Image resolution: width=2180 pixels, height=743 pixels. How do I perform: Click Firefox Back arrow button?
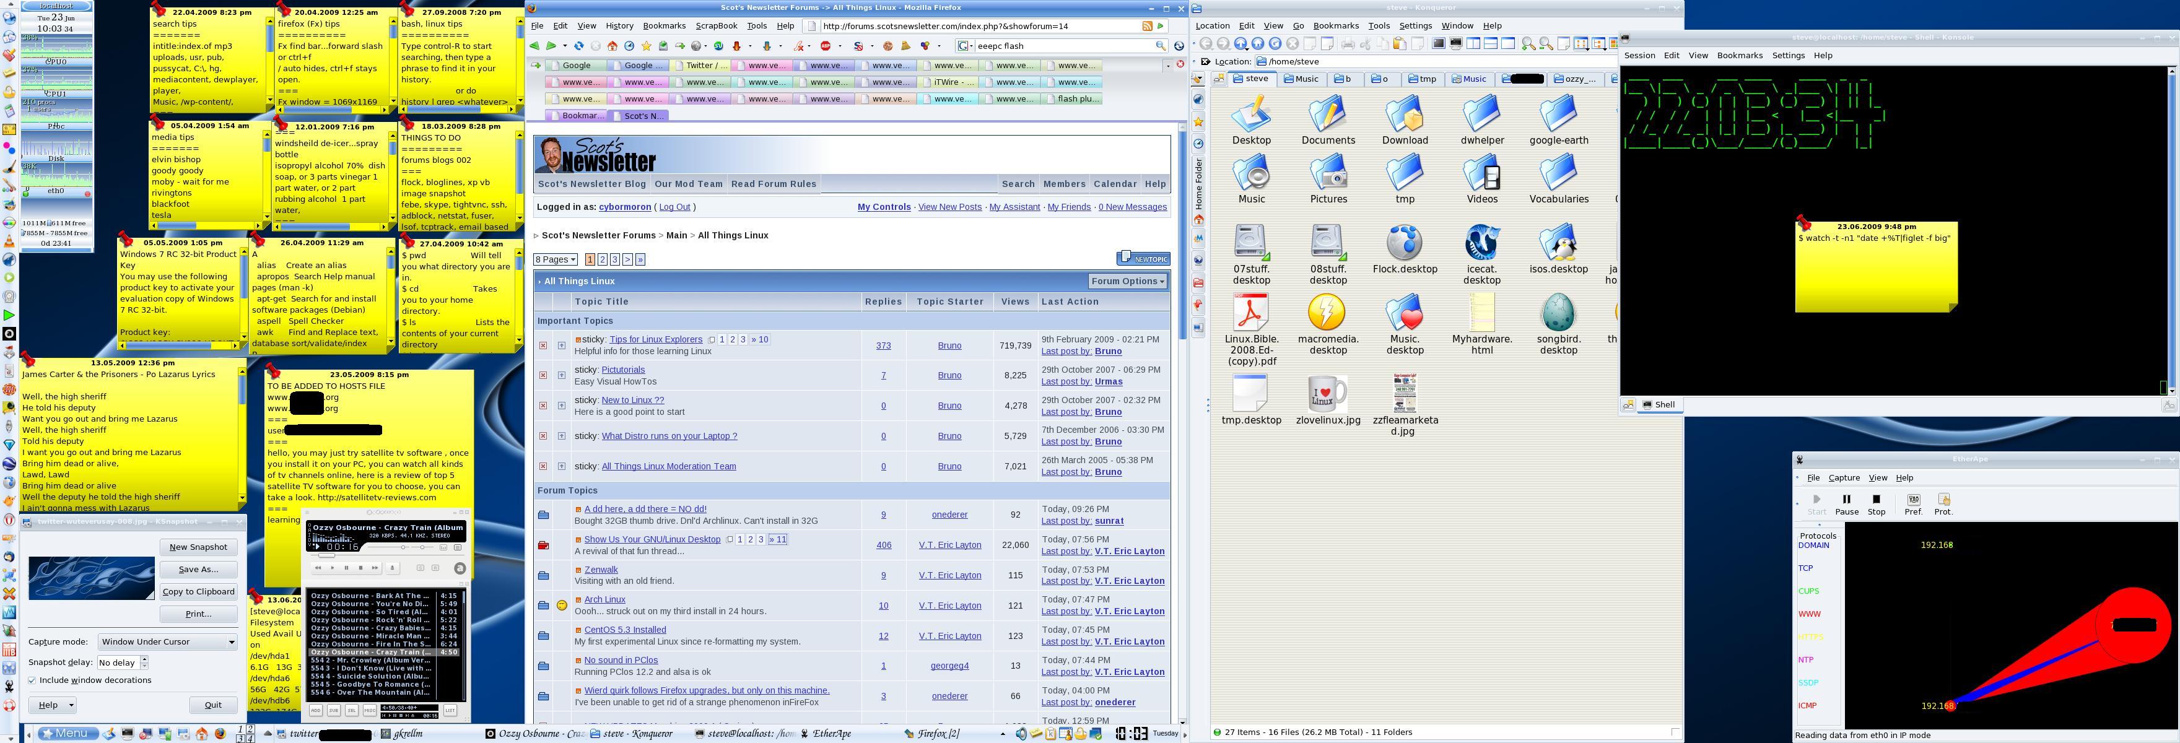(535, 46)
